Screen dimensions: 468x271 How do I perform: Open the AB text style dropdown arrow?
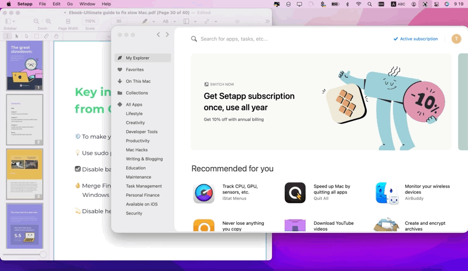point(174,22)
